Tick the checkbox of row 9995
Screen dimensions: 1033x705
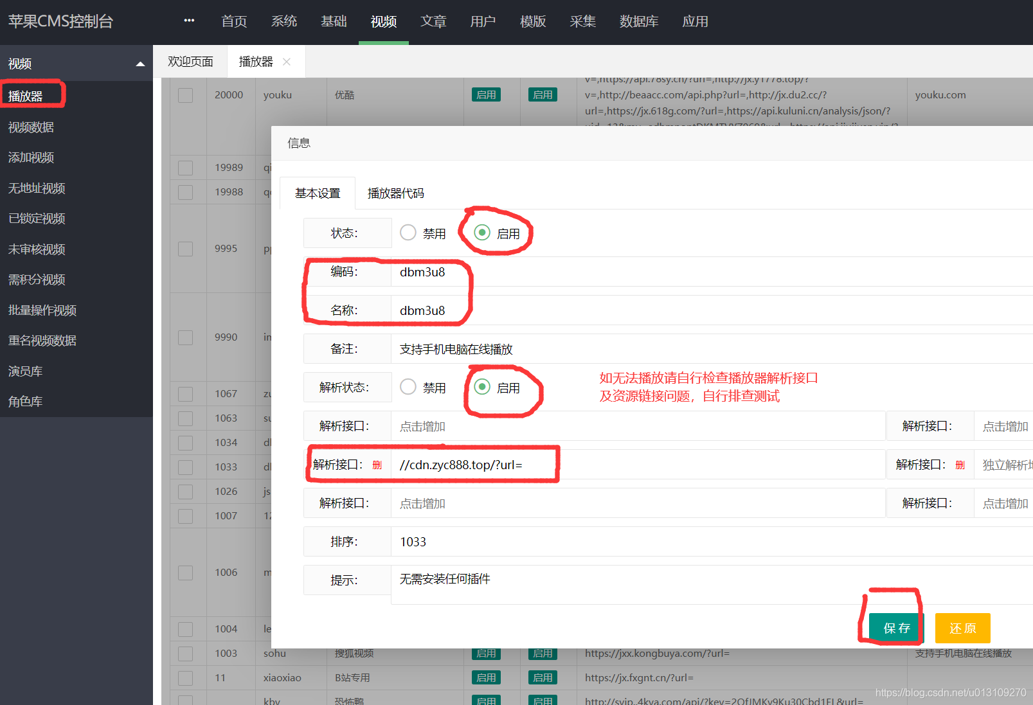click(186, 249)
